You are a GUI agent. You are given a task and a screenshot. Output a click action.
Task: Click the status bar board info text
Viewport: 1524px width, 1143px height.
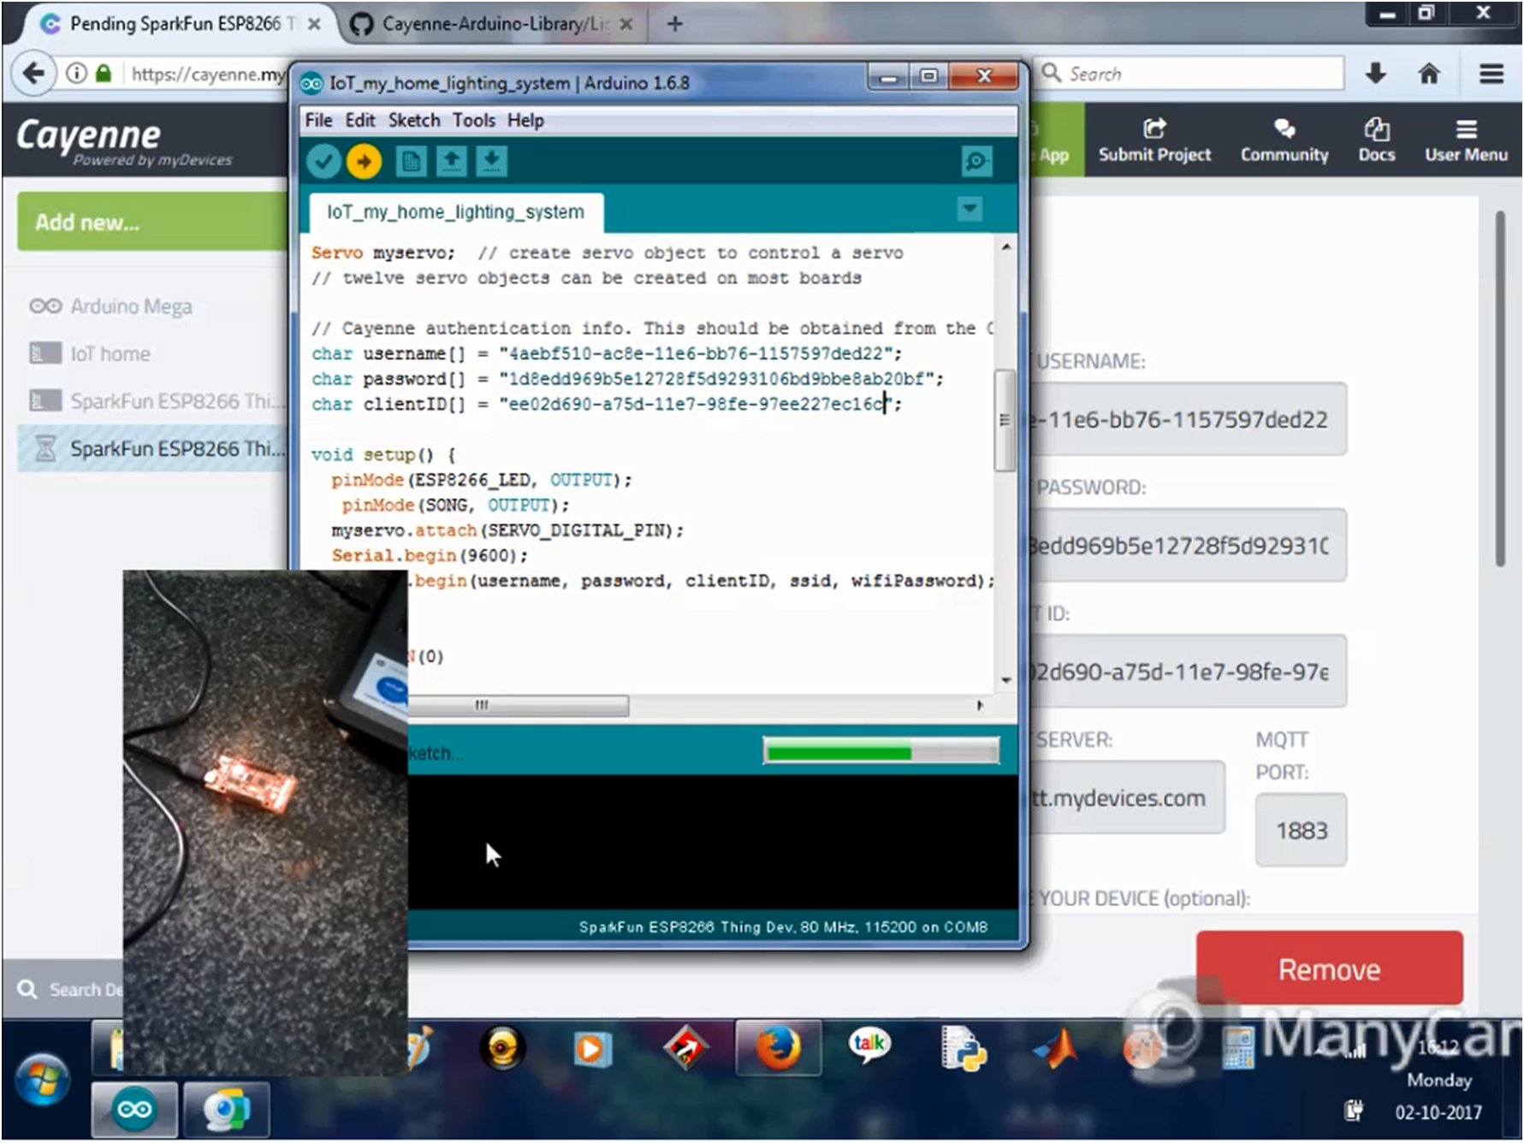[783, 927]
